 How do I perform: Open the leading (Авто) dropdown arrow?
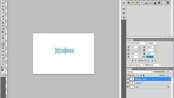[155, 47]
